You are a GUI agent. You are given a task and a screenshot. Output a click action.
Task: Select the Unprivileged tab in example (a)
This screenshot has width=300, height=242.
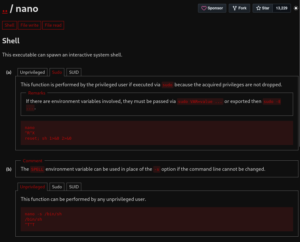[x=32, y=72]
